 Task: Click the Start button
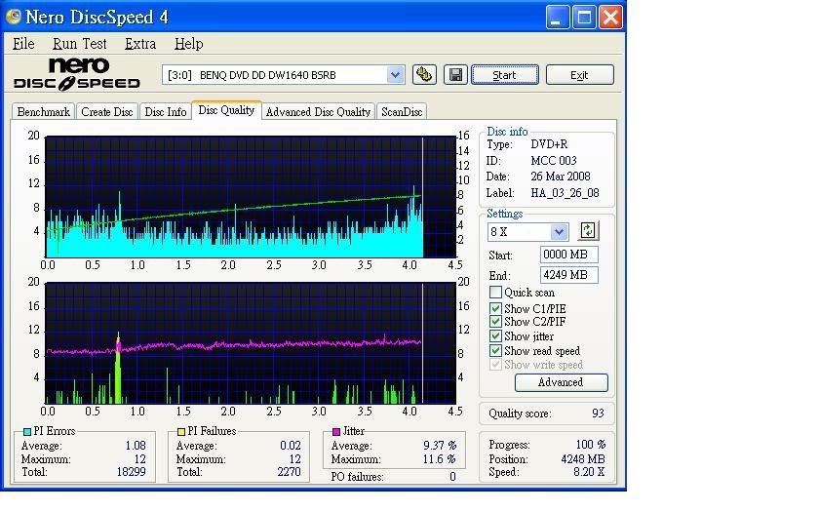click(505, 75)
